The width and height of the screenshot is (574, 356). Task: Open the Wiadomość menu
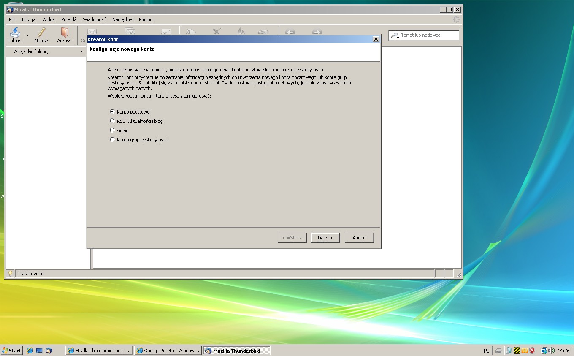tap(94, 19)
